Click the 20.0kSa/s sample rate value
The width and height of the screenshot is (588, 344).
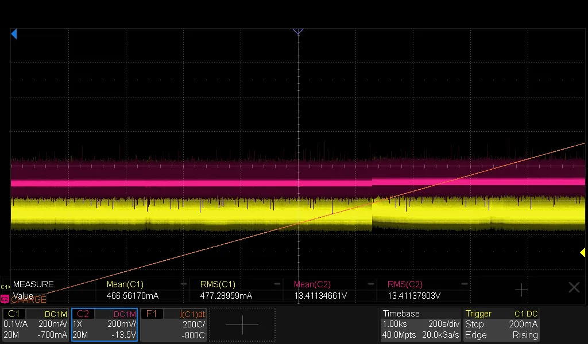pos(440,335)
